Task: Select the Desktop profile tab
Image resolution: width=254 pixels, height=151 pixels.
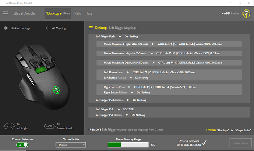Action: (53, 14)
